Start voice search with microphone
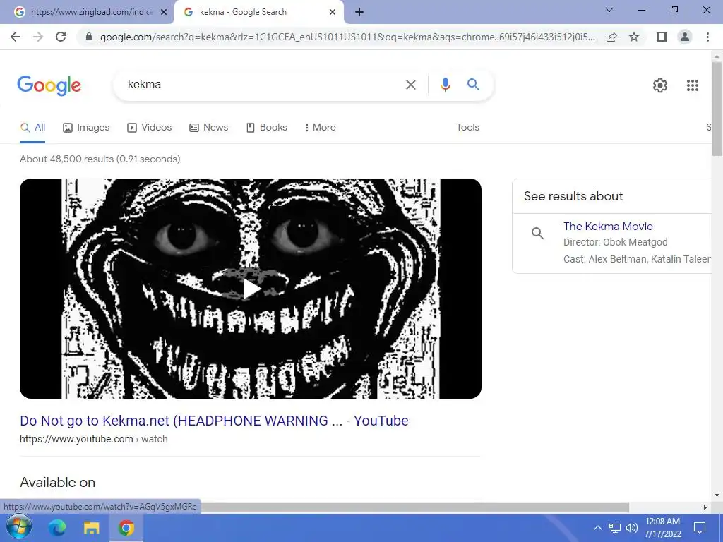 point(445,85)
